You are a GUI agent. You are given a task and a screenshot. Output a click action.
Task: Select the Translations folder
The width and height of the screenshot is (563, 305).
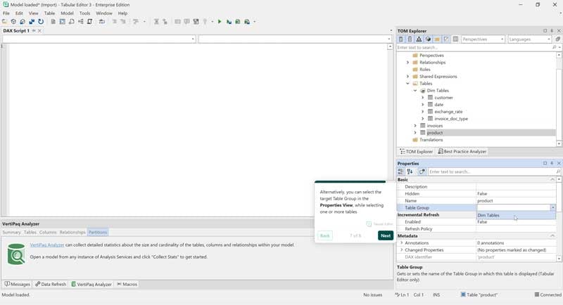point(431,140)
